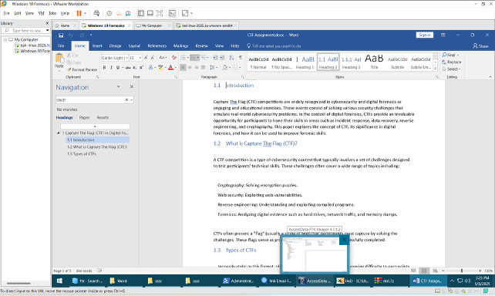This screenshot has width=495, height=296.
Task: Toggle Align Right paragraph alignment
Action: (x=197, y=68)
